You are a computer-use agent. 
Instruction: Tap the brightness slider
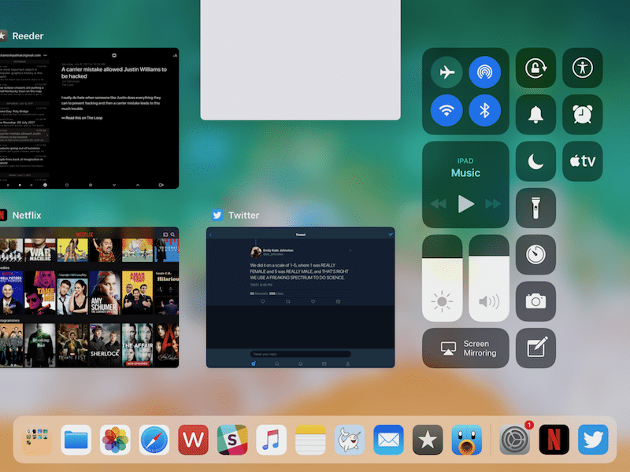coord(443,278)
